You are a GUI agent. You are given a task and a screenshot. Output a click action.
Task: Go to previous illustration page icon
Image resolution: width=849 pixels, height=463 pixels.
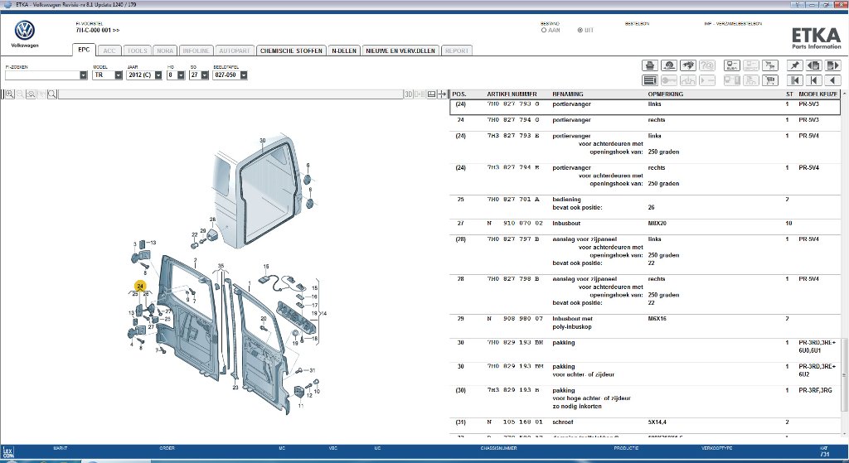814,65
